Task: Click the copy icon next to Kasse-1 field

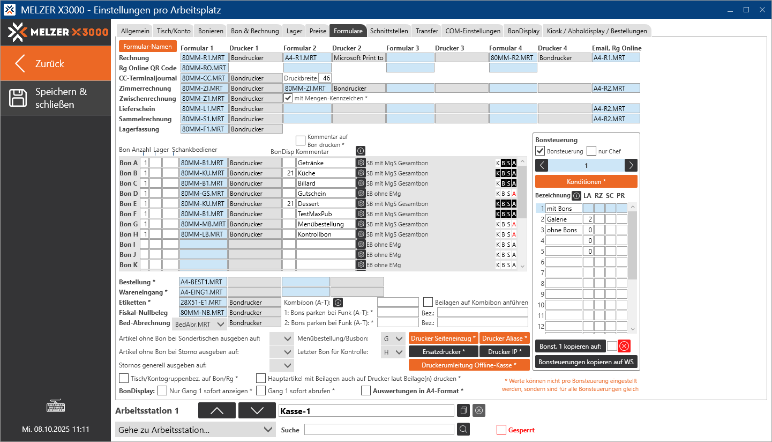Action: [x=464, y=410]
